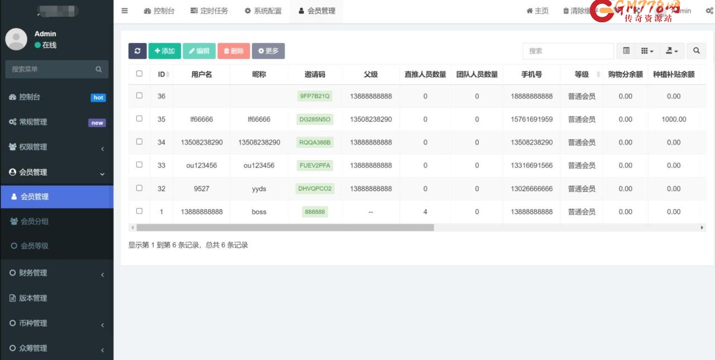Viewport: 715px width, 360px height.
Task: Click the table 搜索 input field
Action: coord(568,51)
